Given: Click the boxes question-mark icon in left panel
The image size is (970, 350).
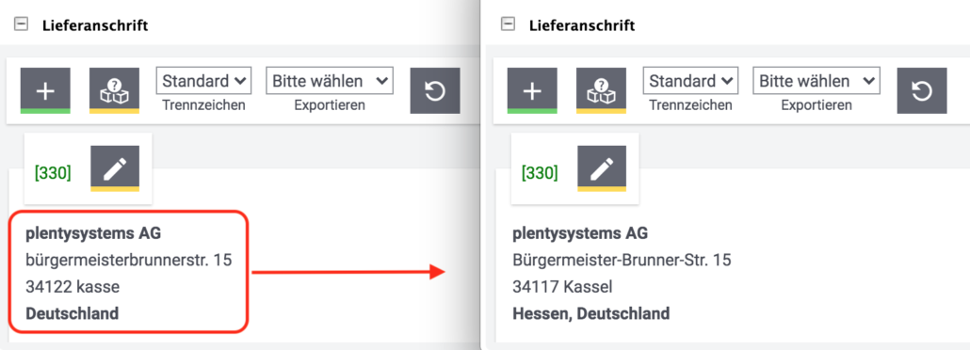Looking at the screenshot, I should click(x=115, y=91).
